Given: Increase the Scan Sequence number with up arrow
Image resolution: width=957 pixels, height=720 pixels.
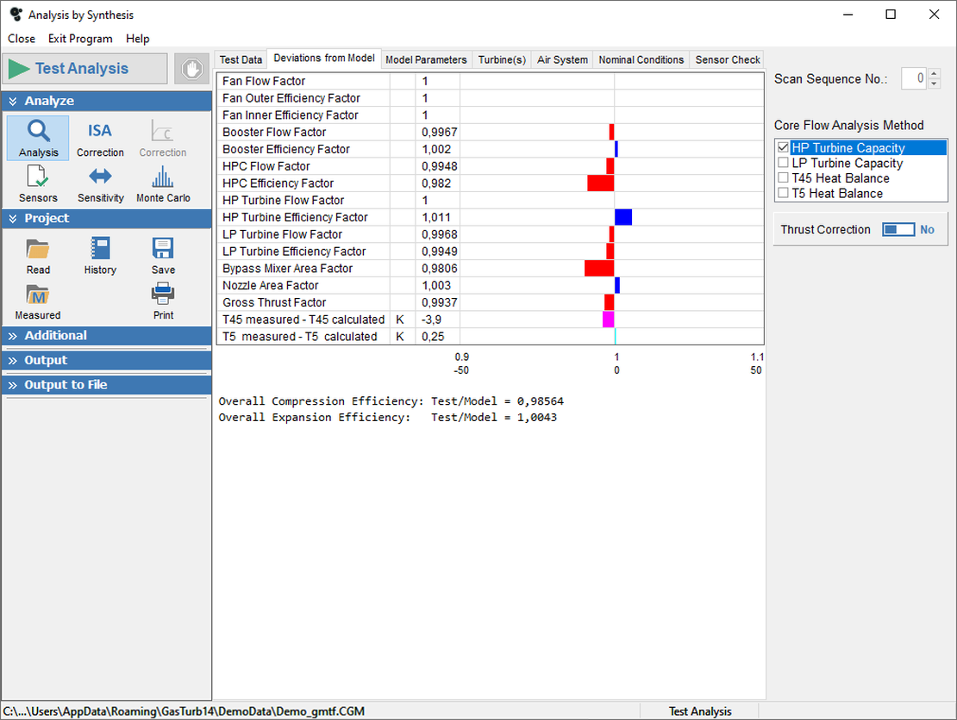Looking at the screenshot, I should pos(934,74).
